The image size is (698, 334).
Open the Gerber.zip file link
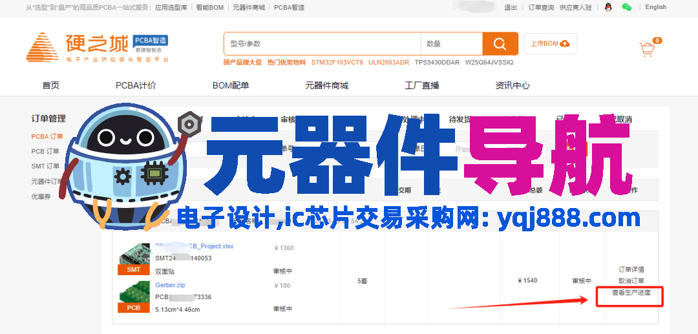pyautogui.click(x=170, y=285)
